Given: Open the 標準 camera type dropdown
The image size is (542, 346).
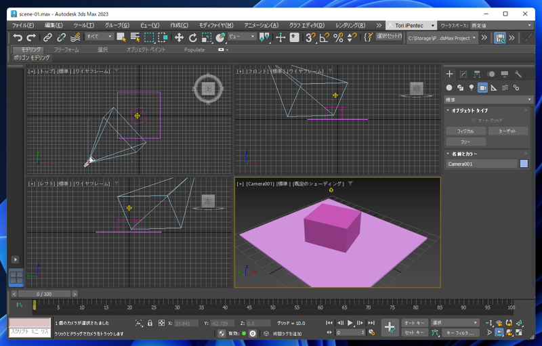Looking at the screenshot, I should (x=488, y=100).
